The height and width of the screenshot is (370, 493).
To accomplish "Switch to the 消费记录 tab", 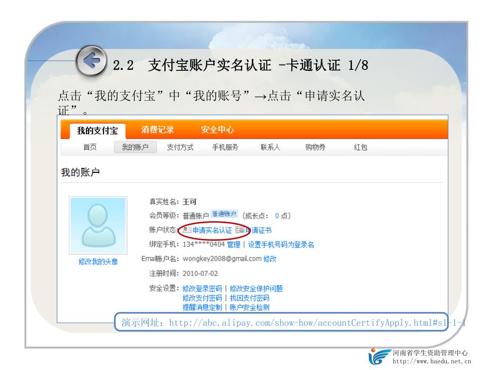I will (157, 130).
